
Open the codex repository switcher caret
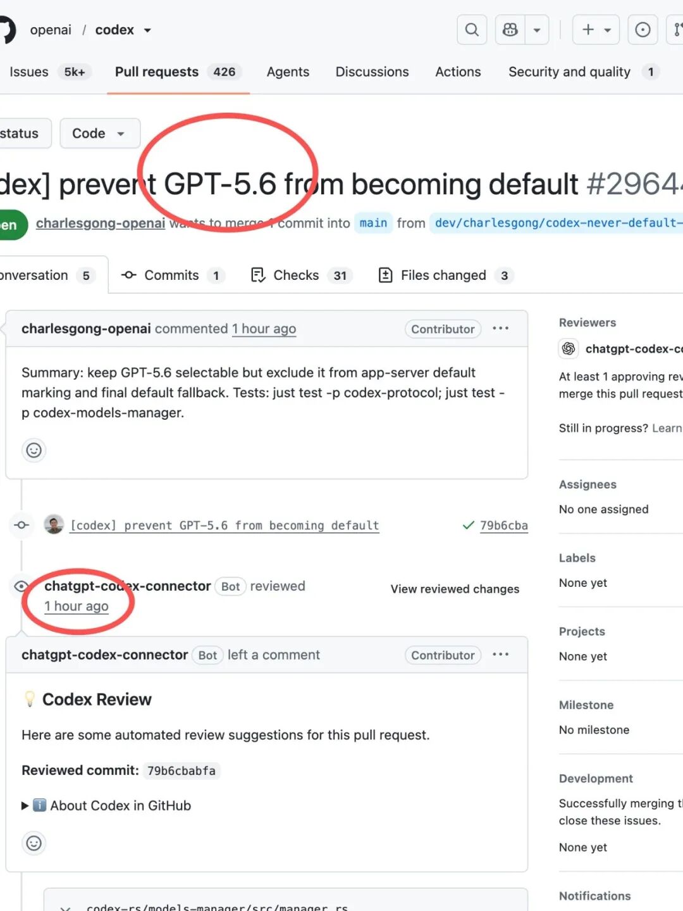(x=147, y=30)
